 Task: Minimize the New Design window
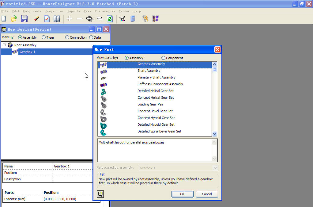92,29
